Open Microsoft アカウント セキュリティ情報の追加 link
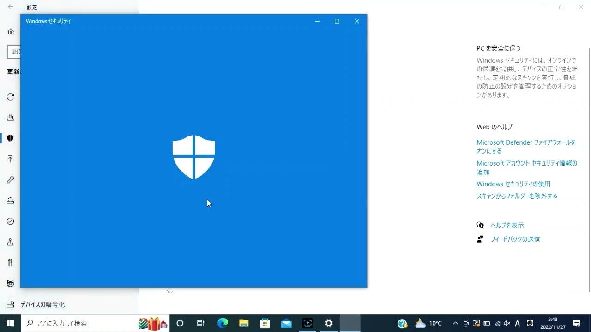This screenshot has height=332, width=591. coord(527,167)
